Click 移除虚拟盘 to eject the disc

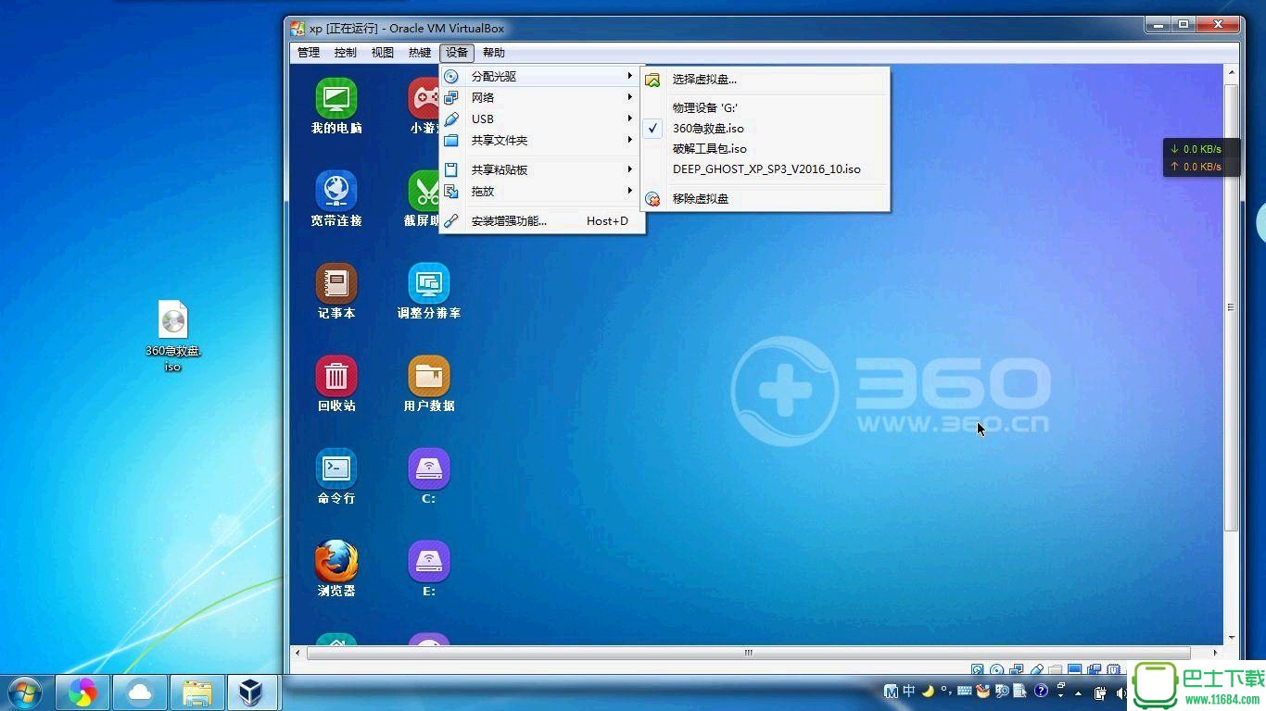pyautogui.click(x=766, y=198)
